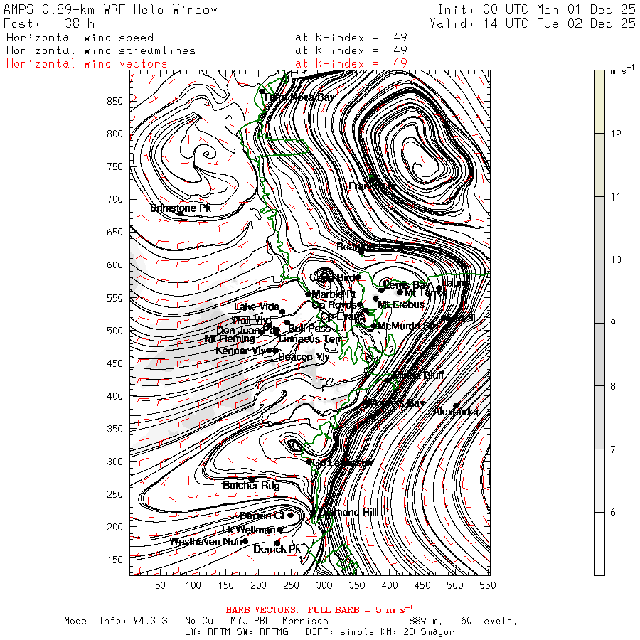Click the y-axis tick label '850'
The width and height of the screenshot is (640, 640).
[x=114, y=101]
